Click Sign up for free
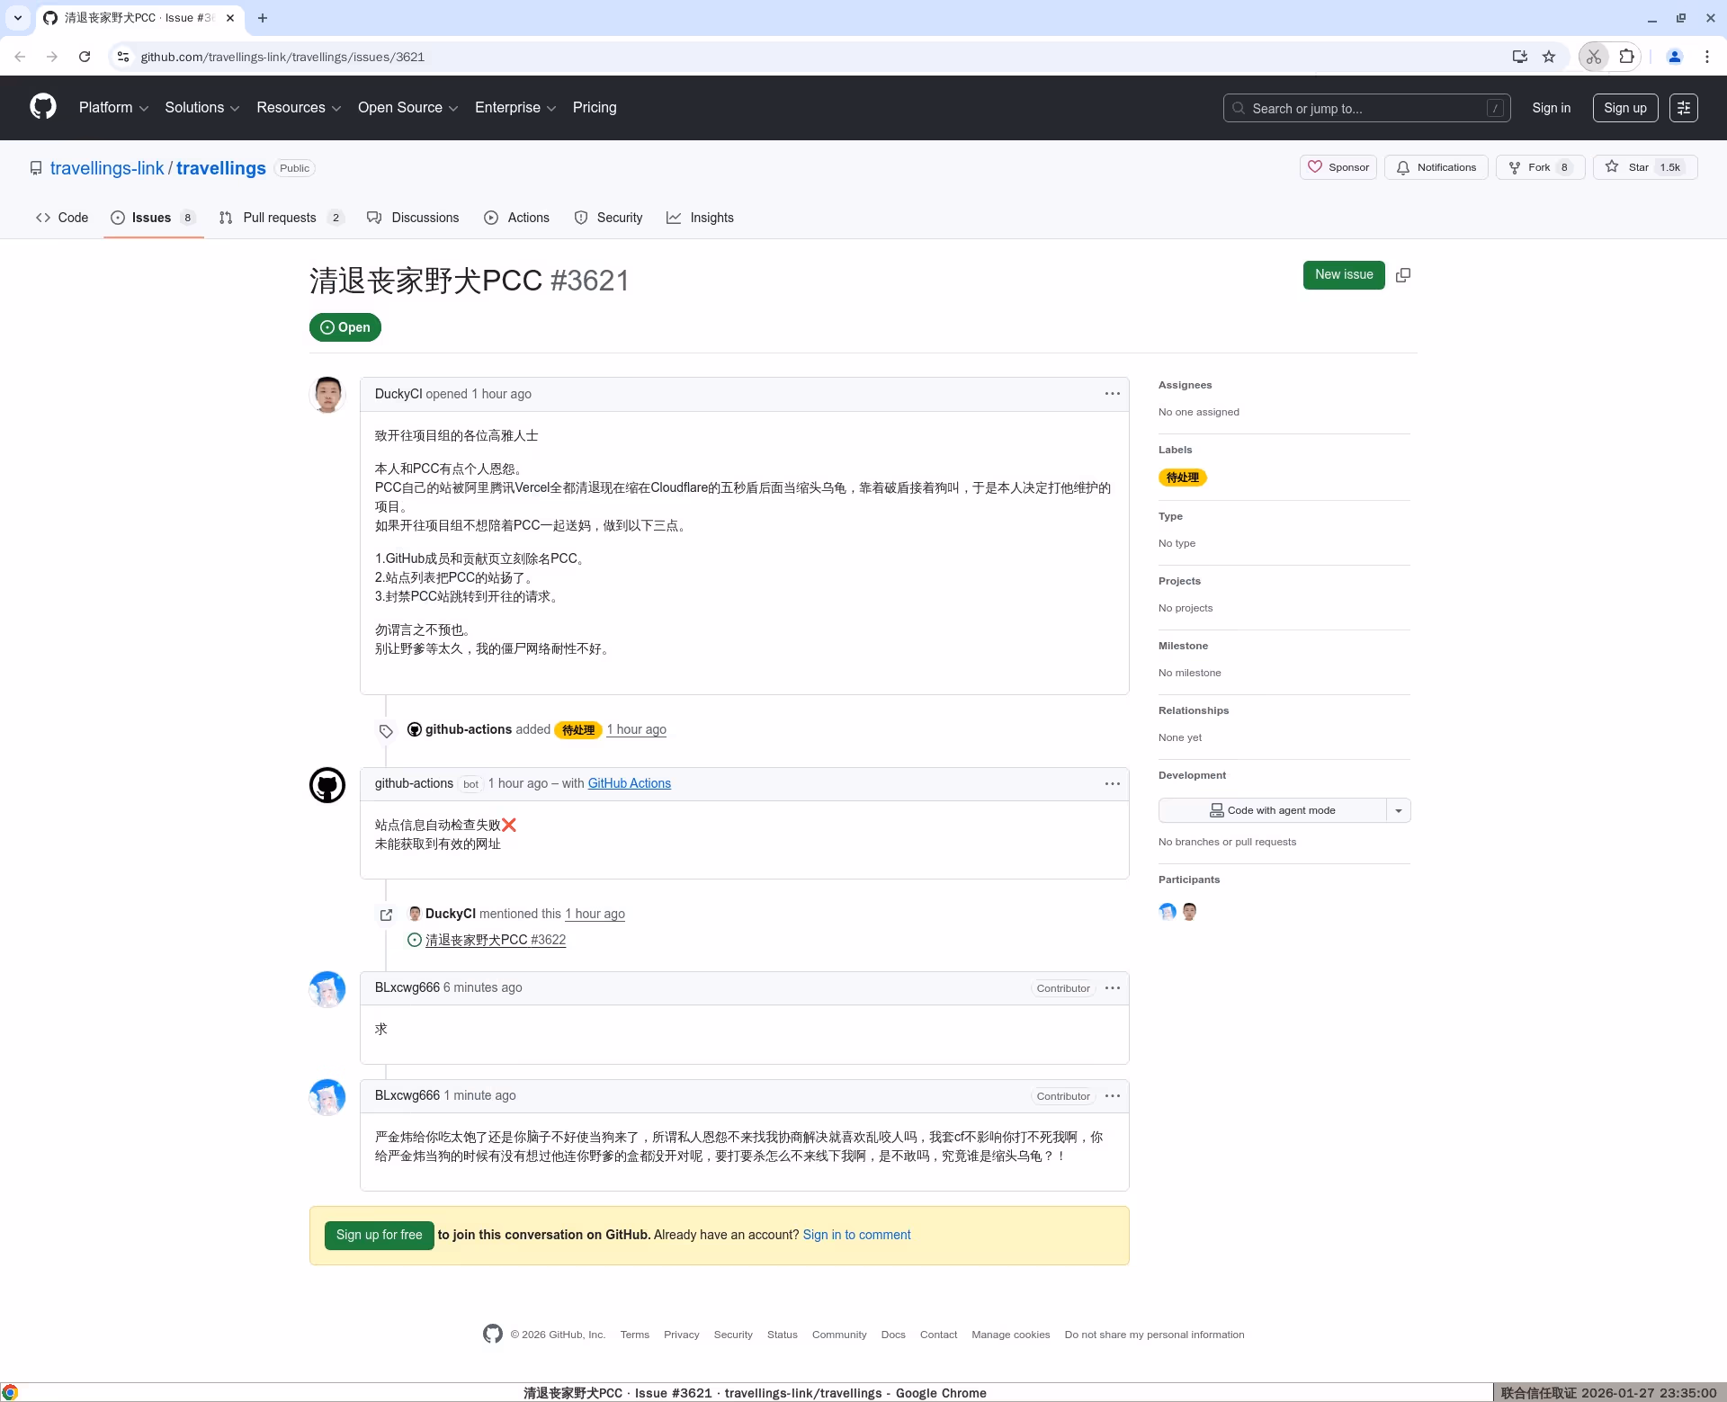1727x1402 pixels. click(x=379, y=1235)
